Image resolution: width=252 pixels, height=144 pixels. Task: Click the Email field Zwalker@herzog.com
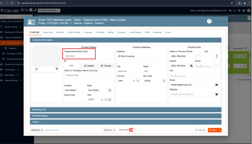point(192,85)
